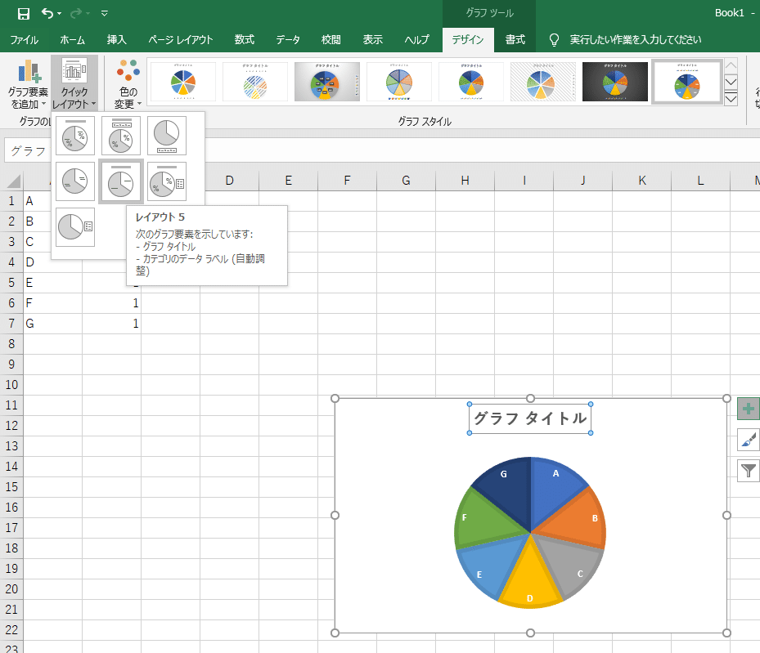Choose Layout 2 pie icon in quick layouts
The height and width of the screenshot is (653, 760).
(121, 136)
